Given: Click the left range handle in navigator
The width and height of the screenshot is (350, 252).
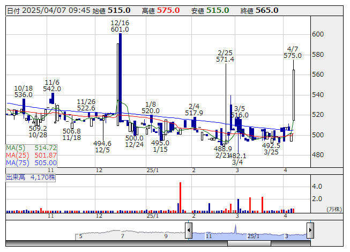Looking at the screenshot, I should pos(189,231).
